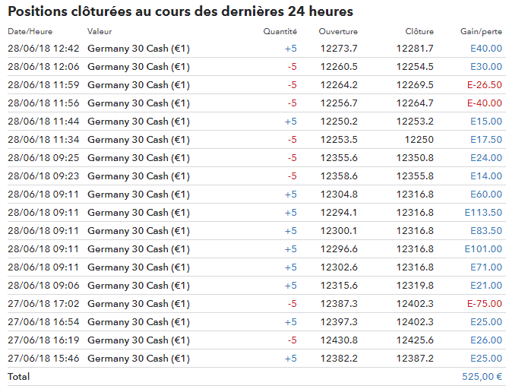Click the opening price 12256.7
The height and width of the screenshot is (389, 509).
click(339, 103)
